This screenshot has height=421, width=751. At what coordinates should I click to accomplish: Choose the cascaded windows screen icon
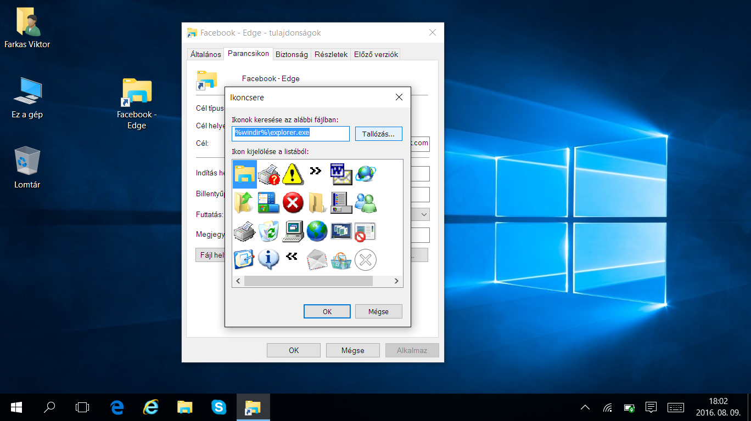pos(341,231)
